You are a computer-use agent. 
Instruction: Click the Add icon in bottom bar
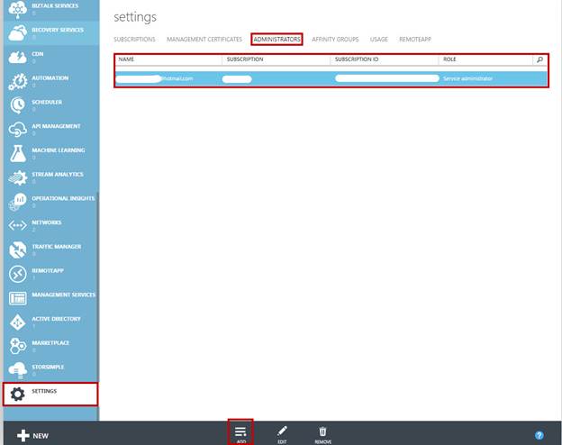(240, 432)
